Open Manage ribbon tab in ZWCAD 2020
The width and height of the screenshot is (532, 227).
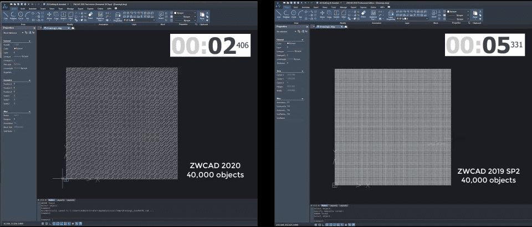tap(70, 9)
